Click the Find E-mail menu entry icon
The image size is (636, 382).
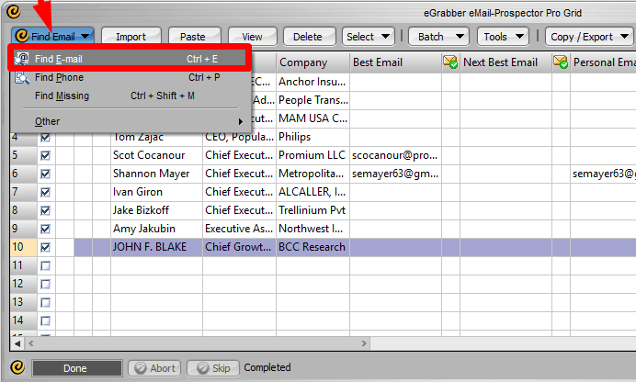pyautogui.click(x=22, y=59)
